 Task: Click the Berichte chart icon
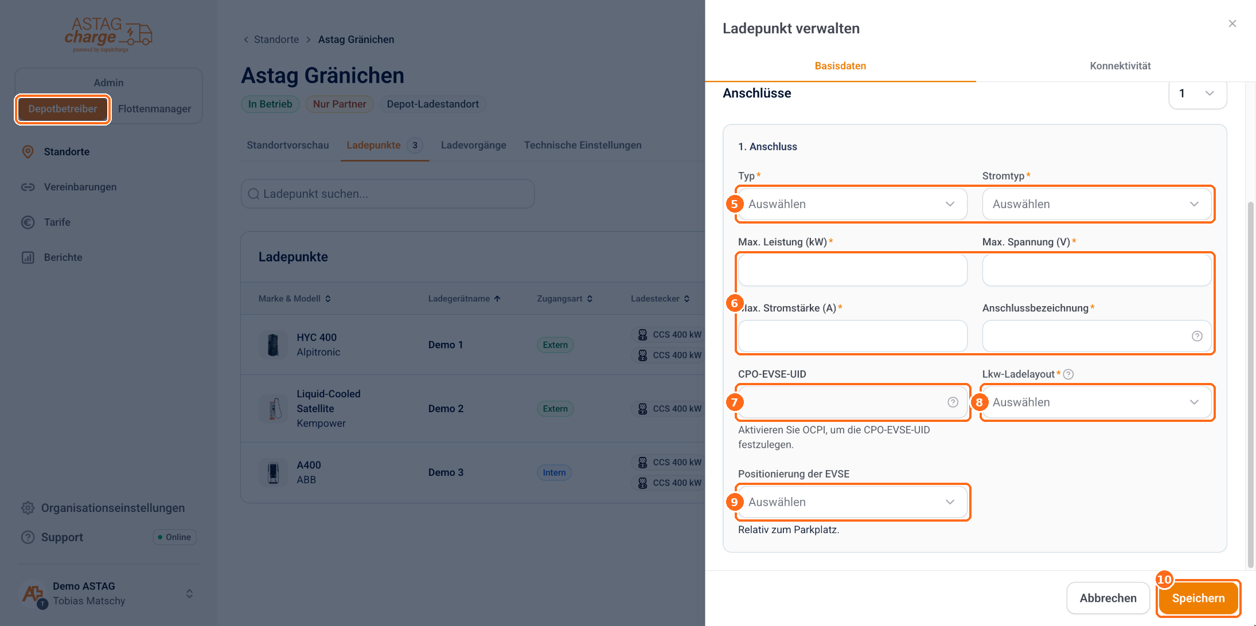coord(28,257)
